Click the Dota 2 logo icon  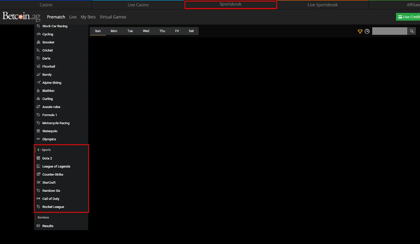[38, 158]
